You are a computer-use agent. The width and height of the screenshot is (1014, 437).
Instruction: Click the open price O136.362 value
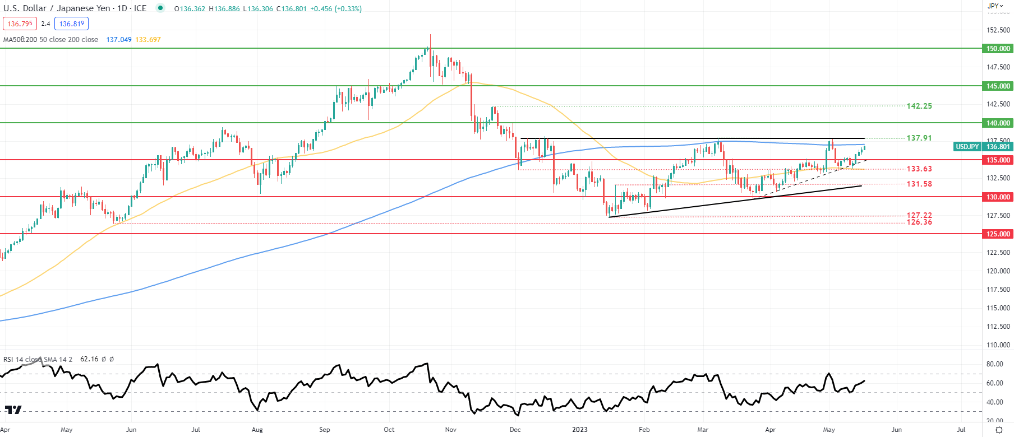pyautogui.click(x=190, y=9)
